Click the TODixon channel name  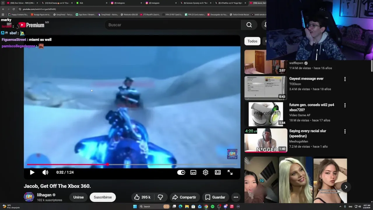click(x=295, y=84)
